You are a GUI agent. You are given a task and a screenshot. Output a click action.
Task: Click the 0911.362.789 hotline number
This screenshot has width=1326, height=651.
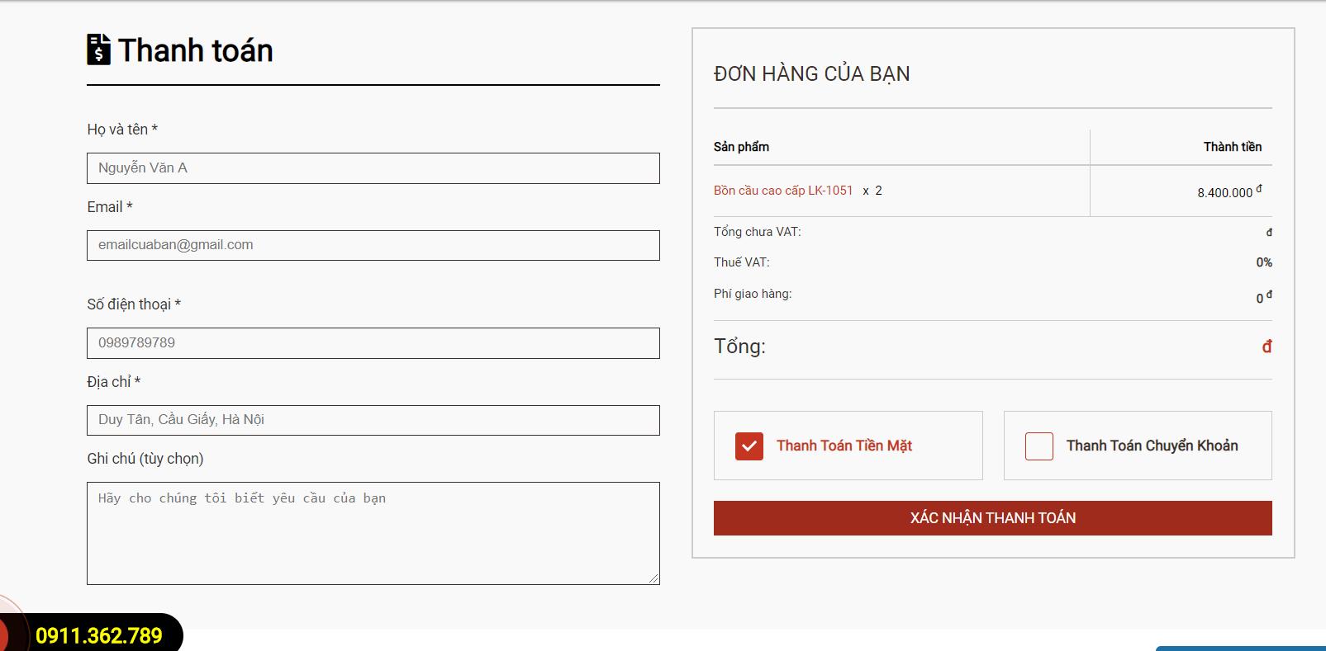tap(99, 635)
